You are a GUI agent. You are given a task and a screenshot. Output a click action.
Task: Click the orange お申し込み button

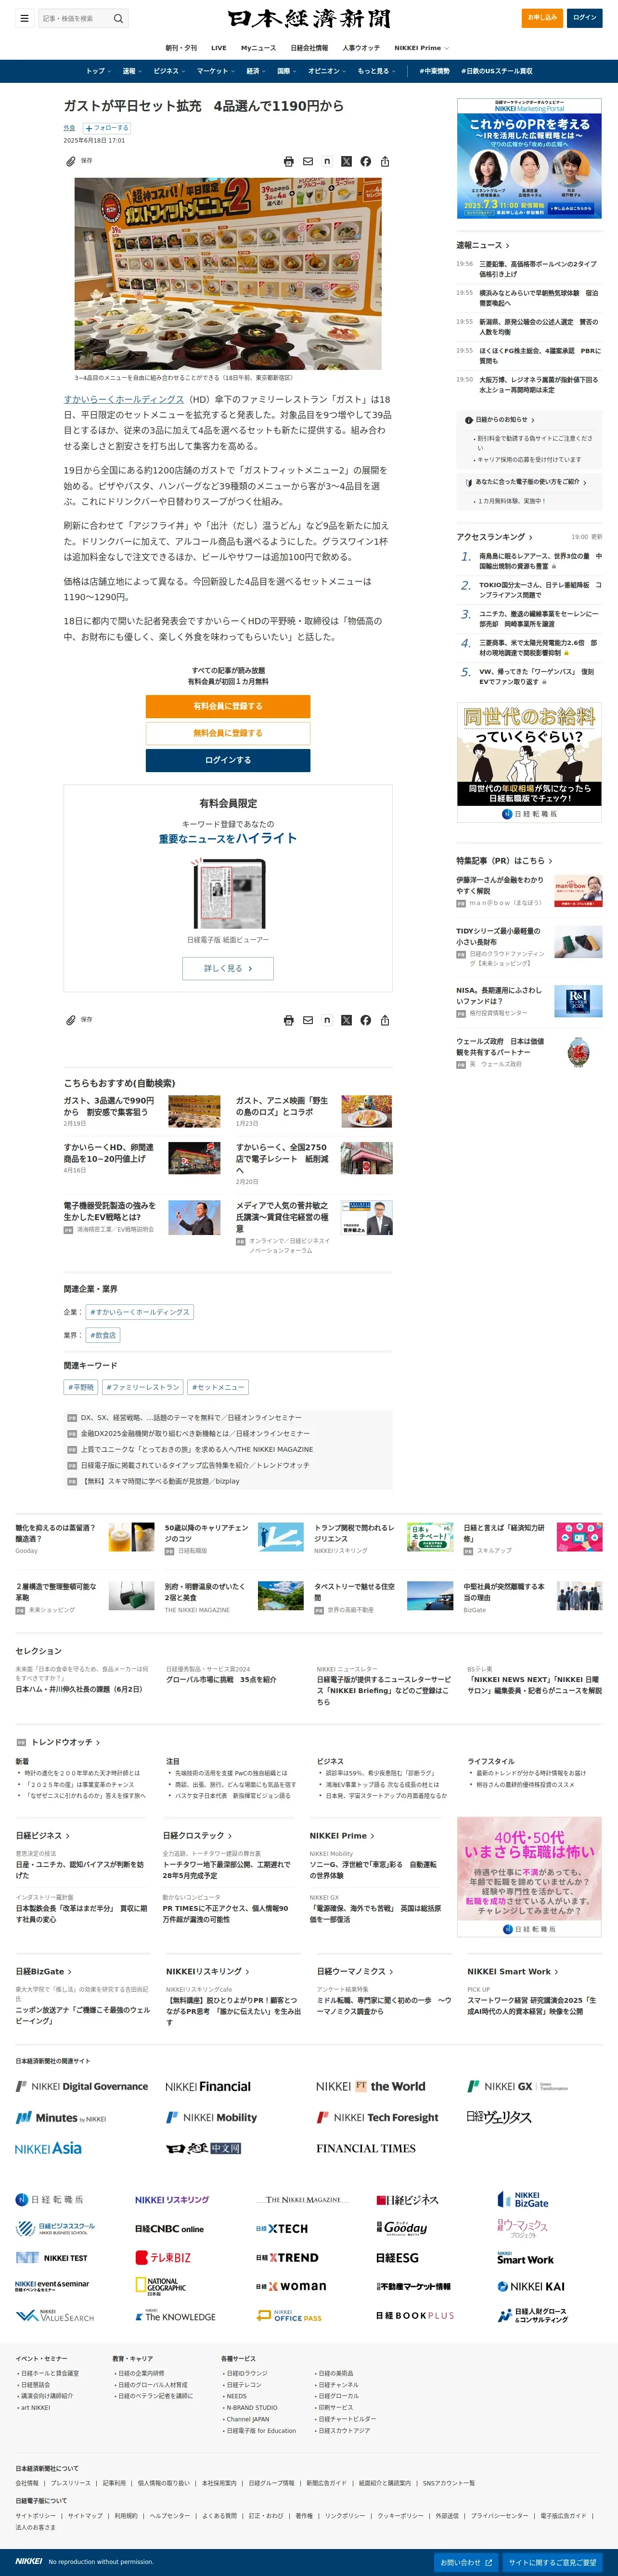click(542, 18)
